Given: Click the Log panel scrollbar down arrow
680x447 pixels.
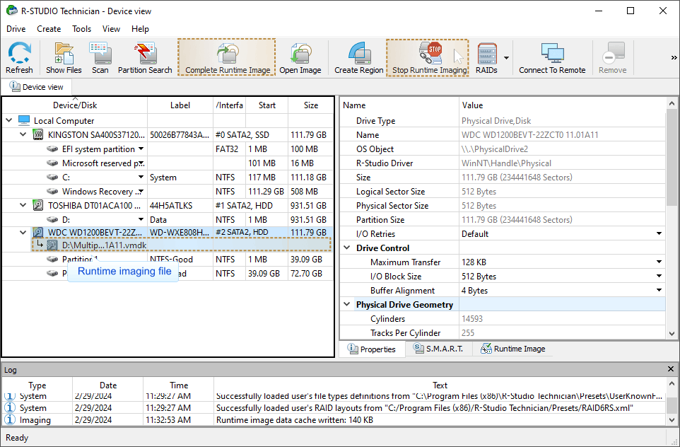Looking at the screenshot, I should (672, 420).
